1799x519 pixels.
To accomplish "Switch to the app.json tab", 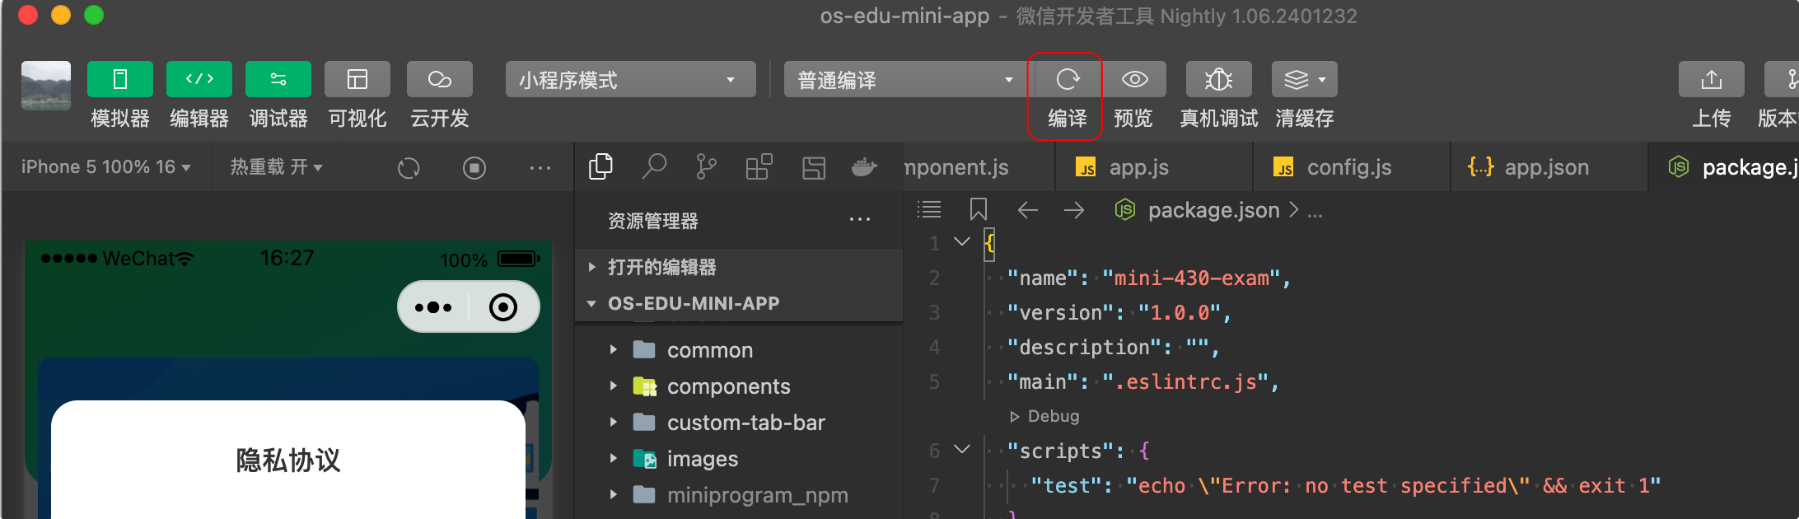I will pyautogui.click(x=1549, y=167).
